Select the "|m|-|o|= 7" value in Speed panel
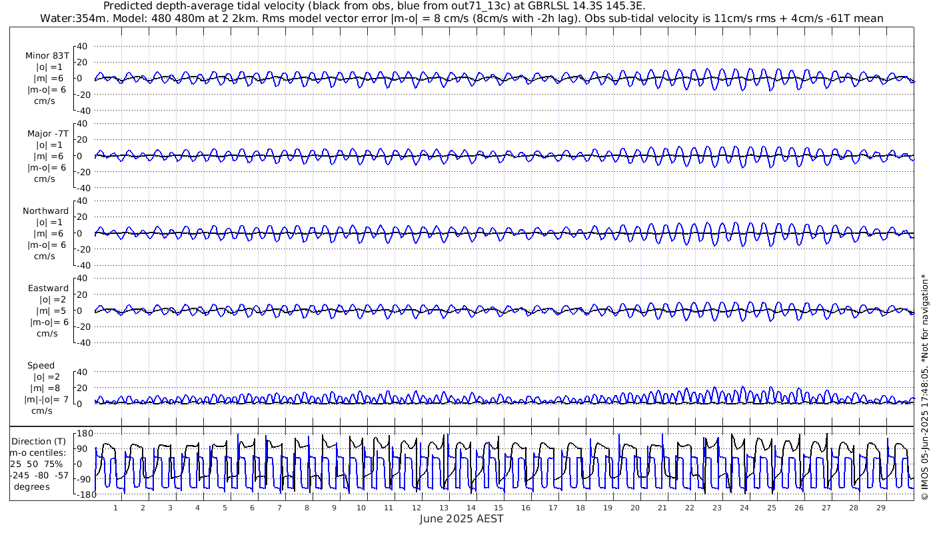933x533 pixels. pyautogui.click(x=46, y=400)
